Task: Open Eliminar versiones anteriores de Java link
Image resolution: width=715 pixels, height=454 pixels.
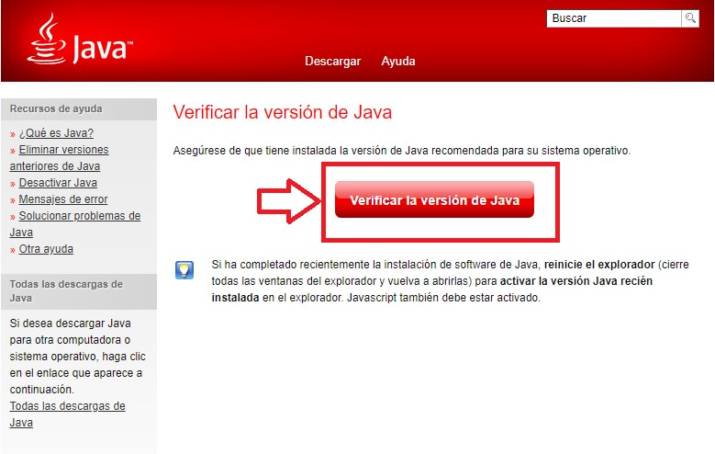Action: coord(60,157)
